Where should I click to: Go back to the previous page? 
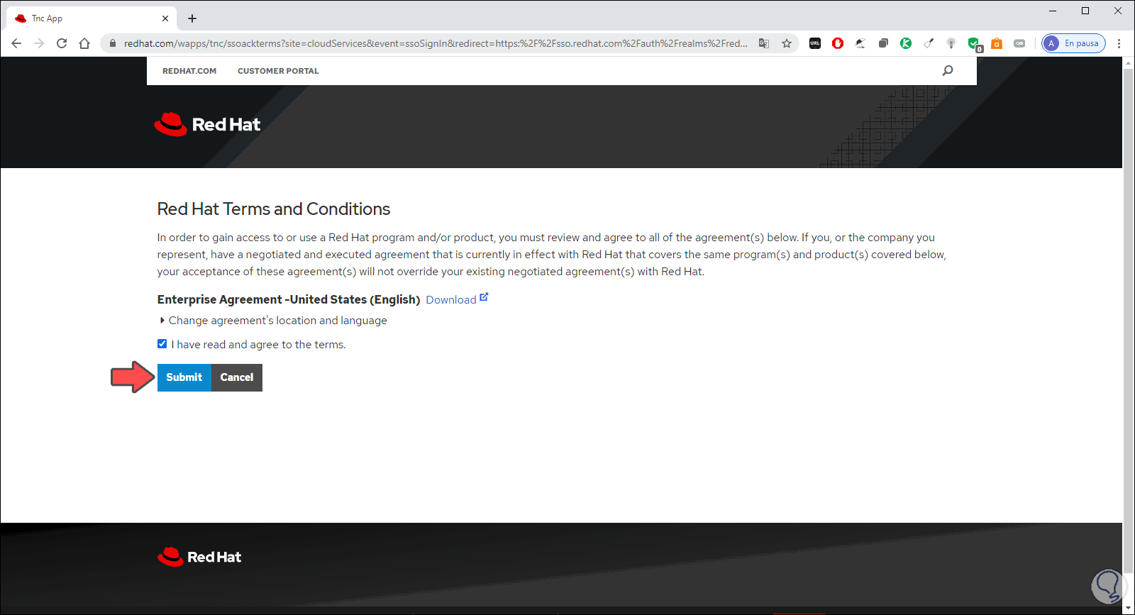(16, 43)
